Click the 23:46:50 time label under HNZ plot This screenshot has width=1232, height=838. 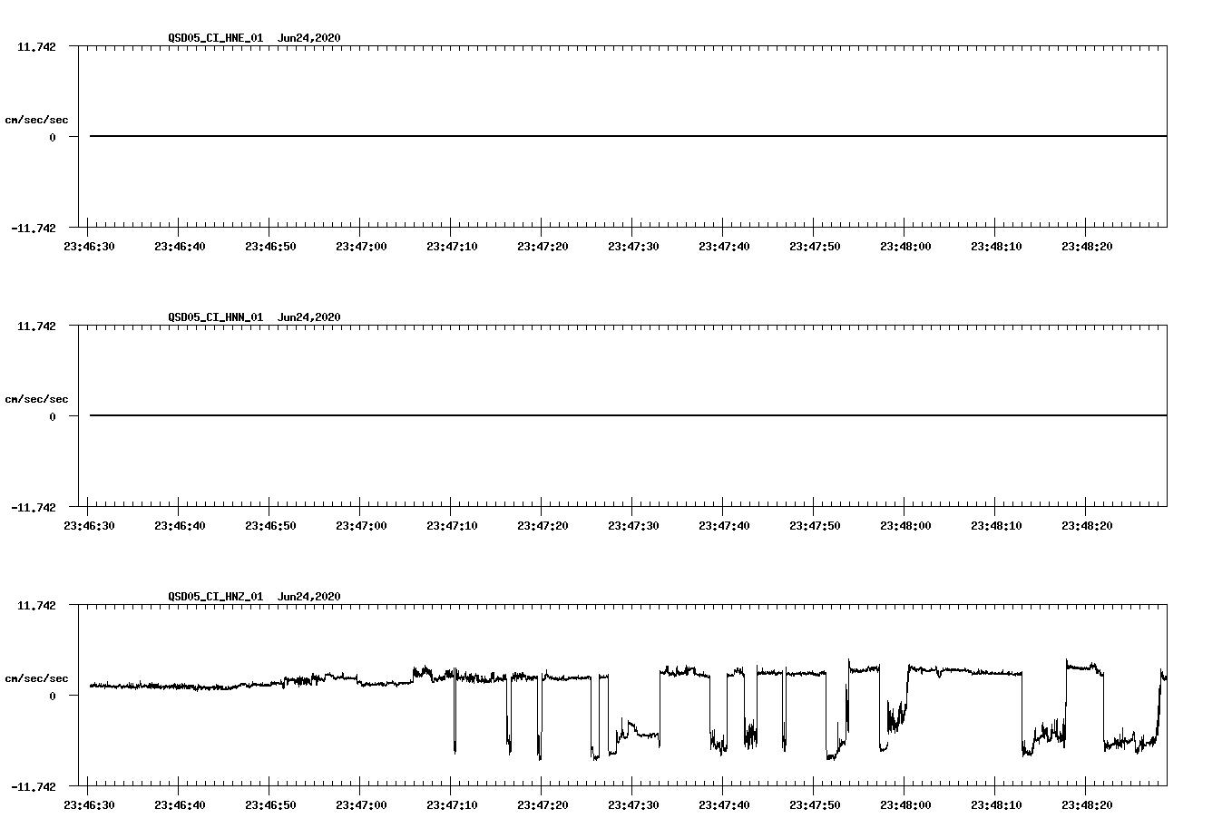(x=270, y=805)
